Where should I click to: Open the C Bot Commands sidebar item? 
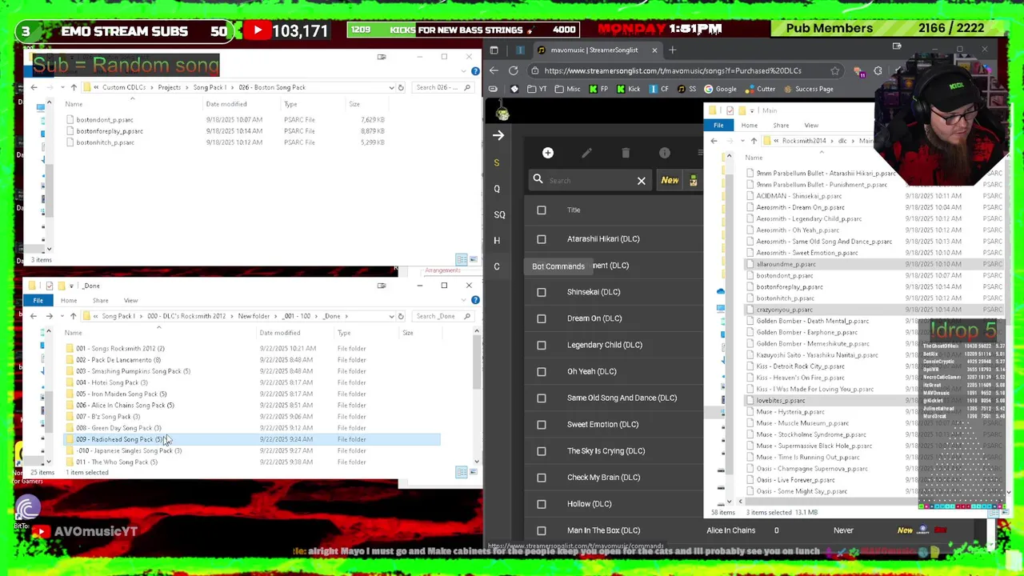[x=496, y=266]
